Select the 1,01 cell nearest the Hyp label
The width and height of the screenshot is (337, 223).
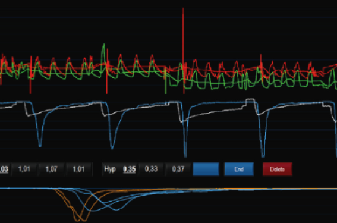(78, 169)
